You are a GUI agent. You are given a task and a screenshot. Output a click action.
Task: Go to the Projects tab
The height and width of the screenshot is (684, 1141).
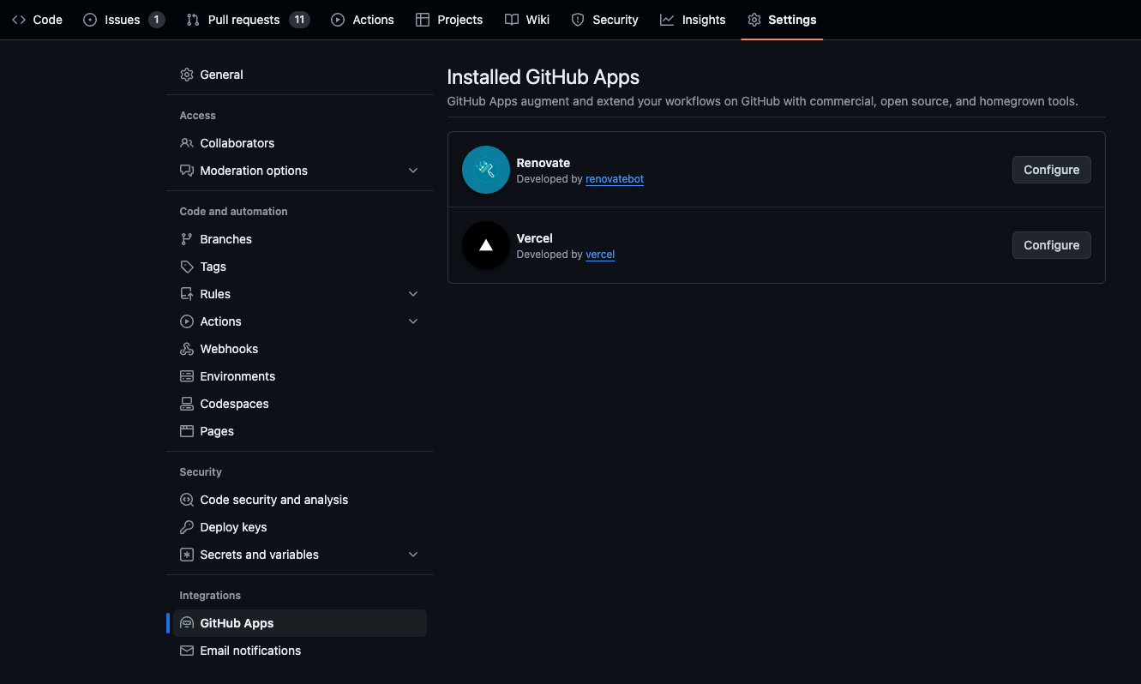449,20
